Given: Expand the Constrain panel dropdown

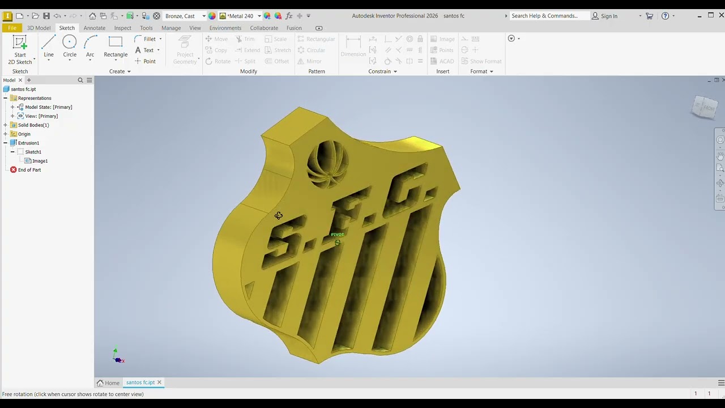Looking at the screenshot, I should coord(383,71).
